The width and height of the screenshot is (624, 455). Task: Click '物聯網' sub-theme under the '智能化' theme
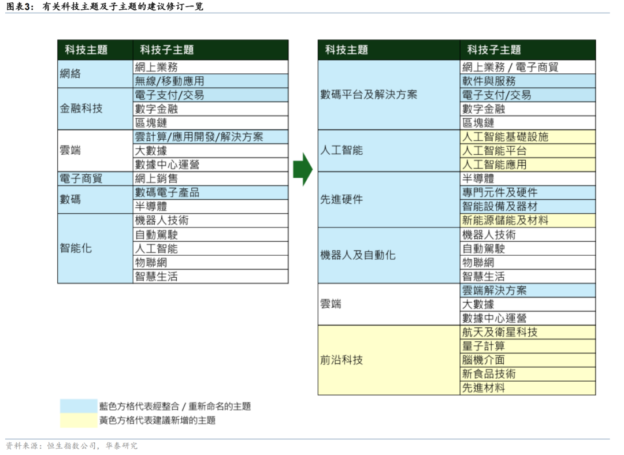[x=210, y=263]
